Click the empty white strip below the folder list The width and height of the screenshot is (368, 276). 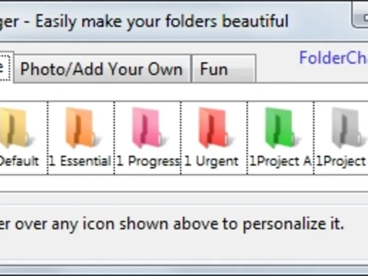pos(184,184)
